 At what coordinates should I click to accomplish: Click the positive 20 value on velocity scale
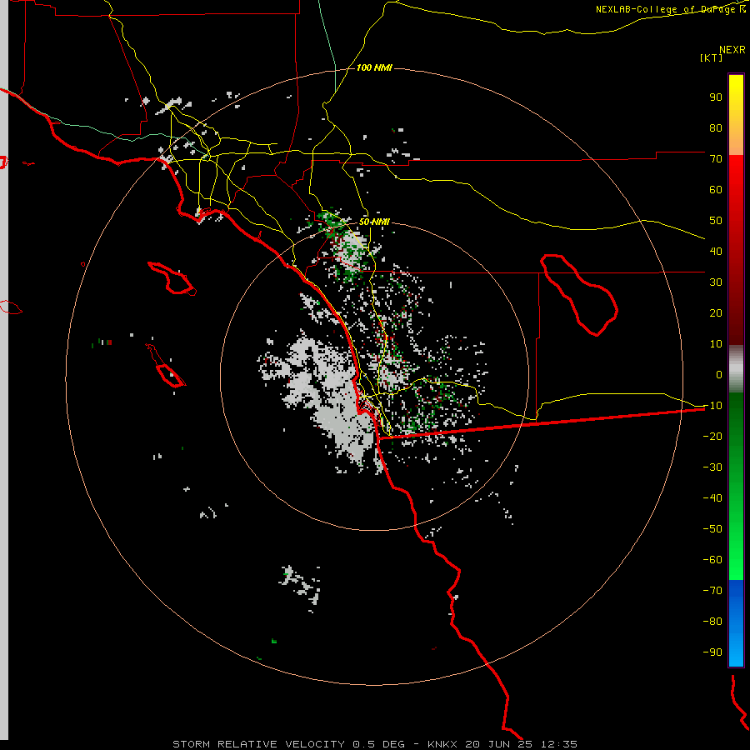[x=716, y=313]
